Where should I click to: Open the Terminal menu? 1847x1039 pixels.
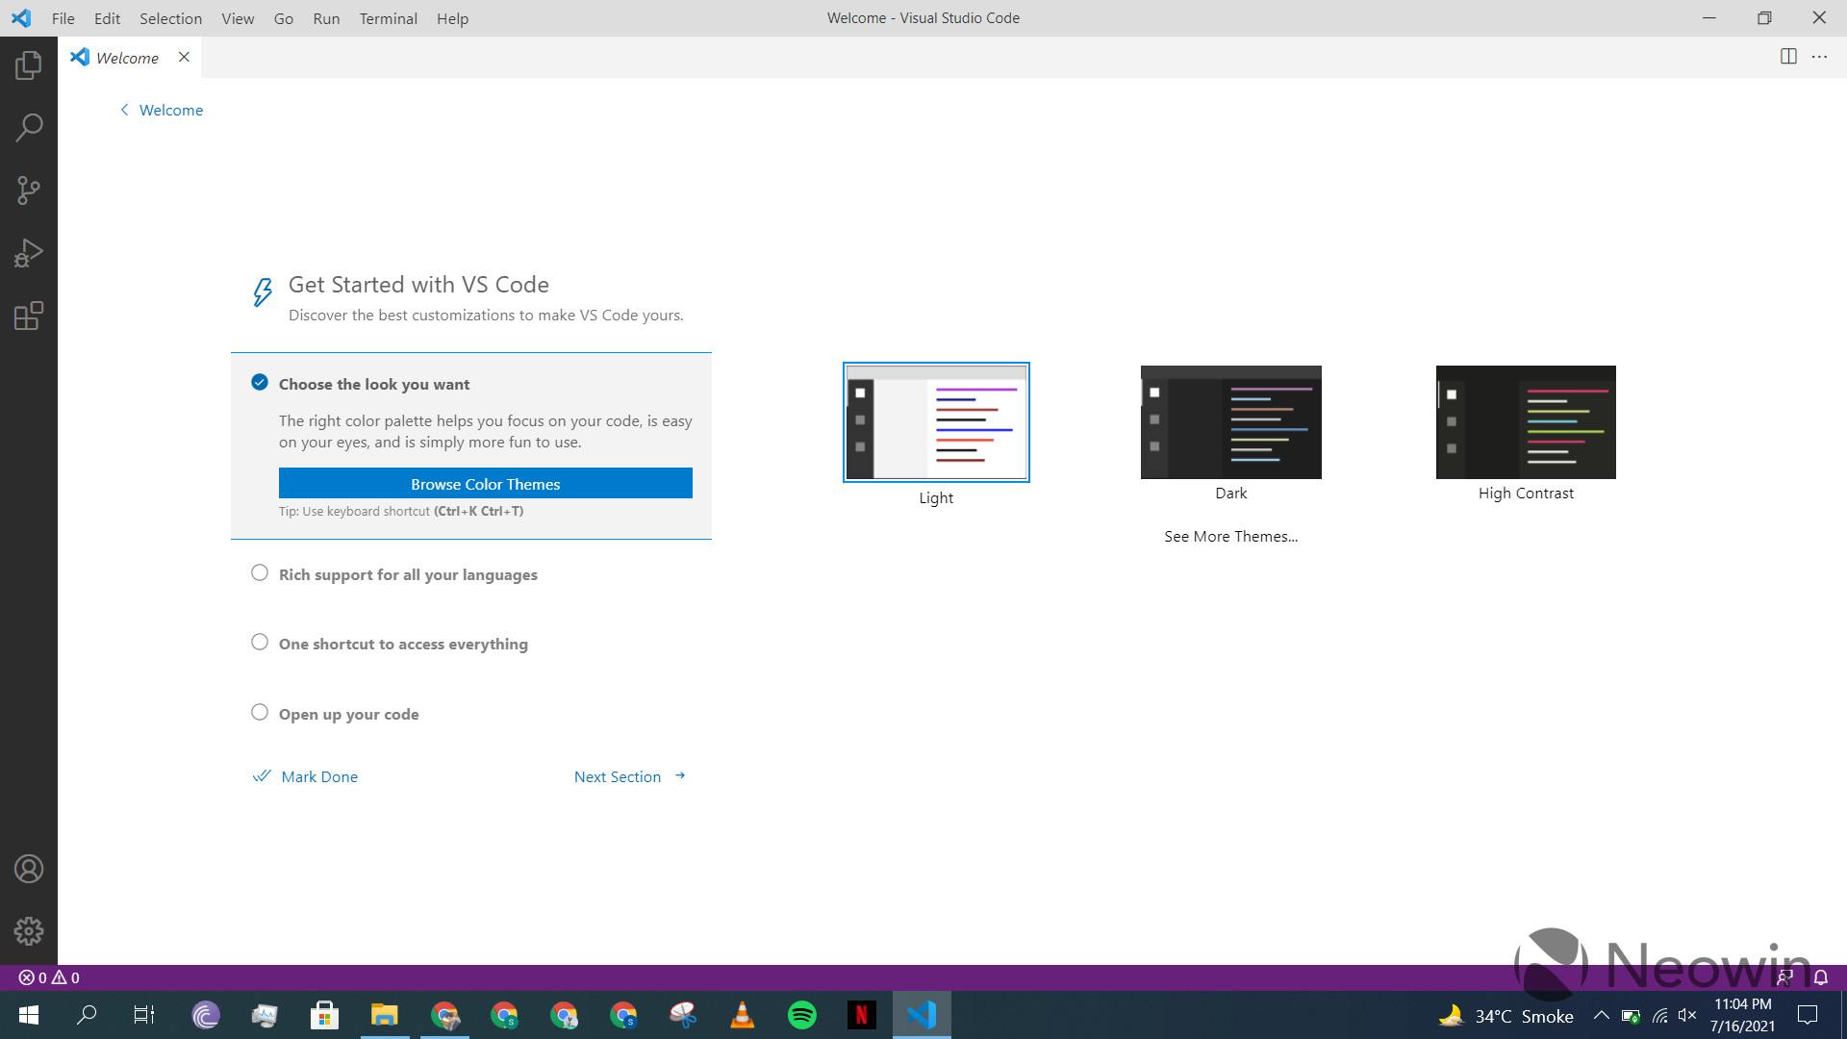tap(388, 18)
